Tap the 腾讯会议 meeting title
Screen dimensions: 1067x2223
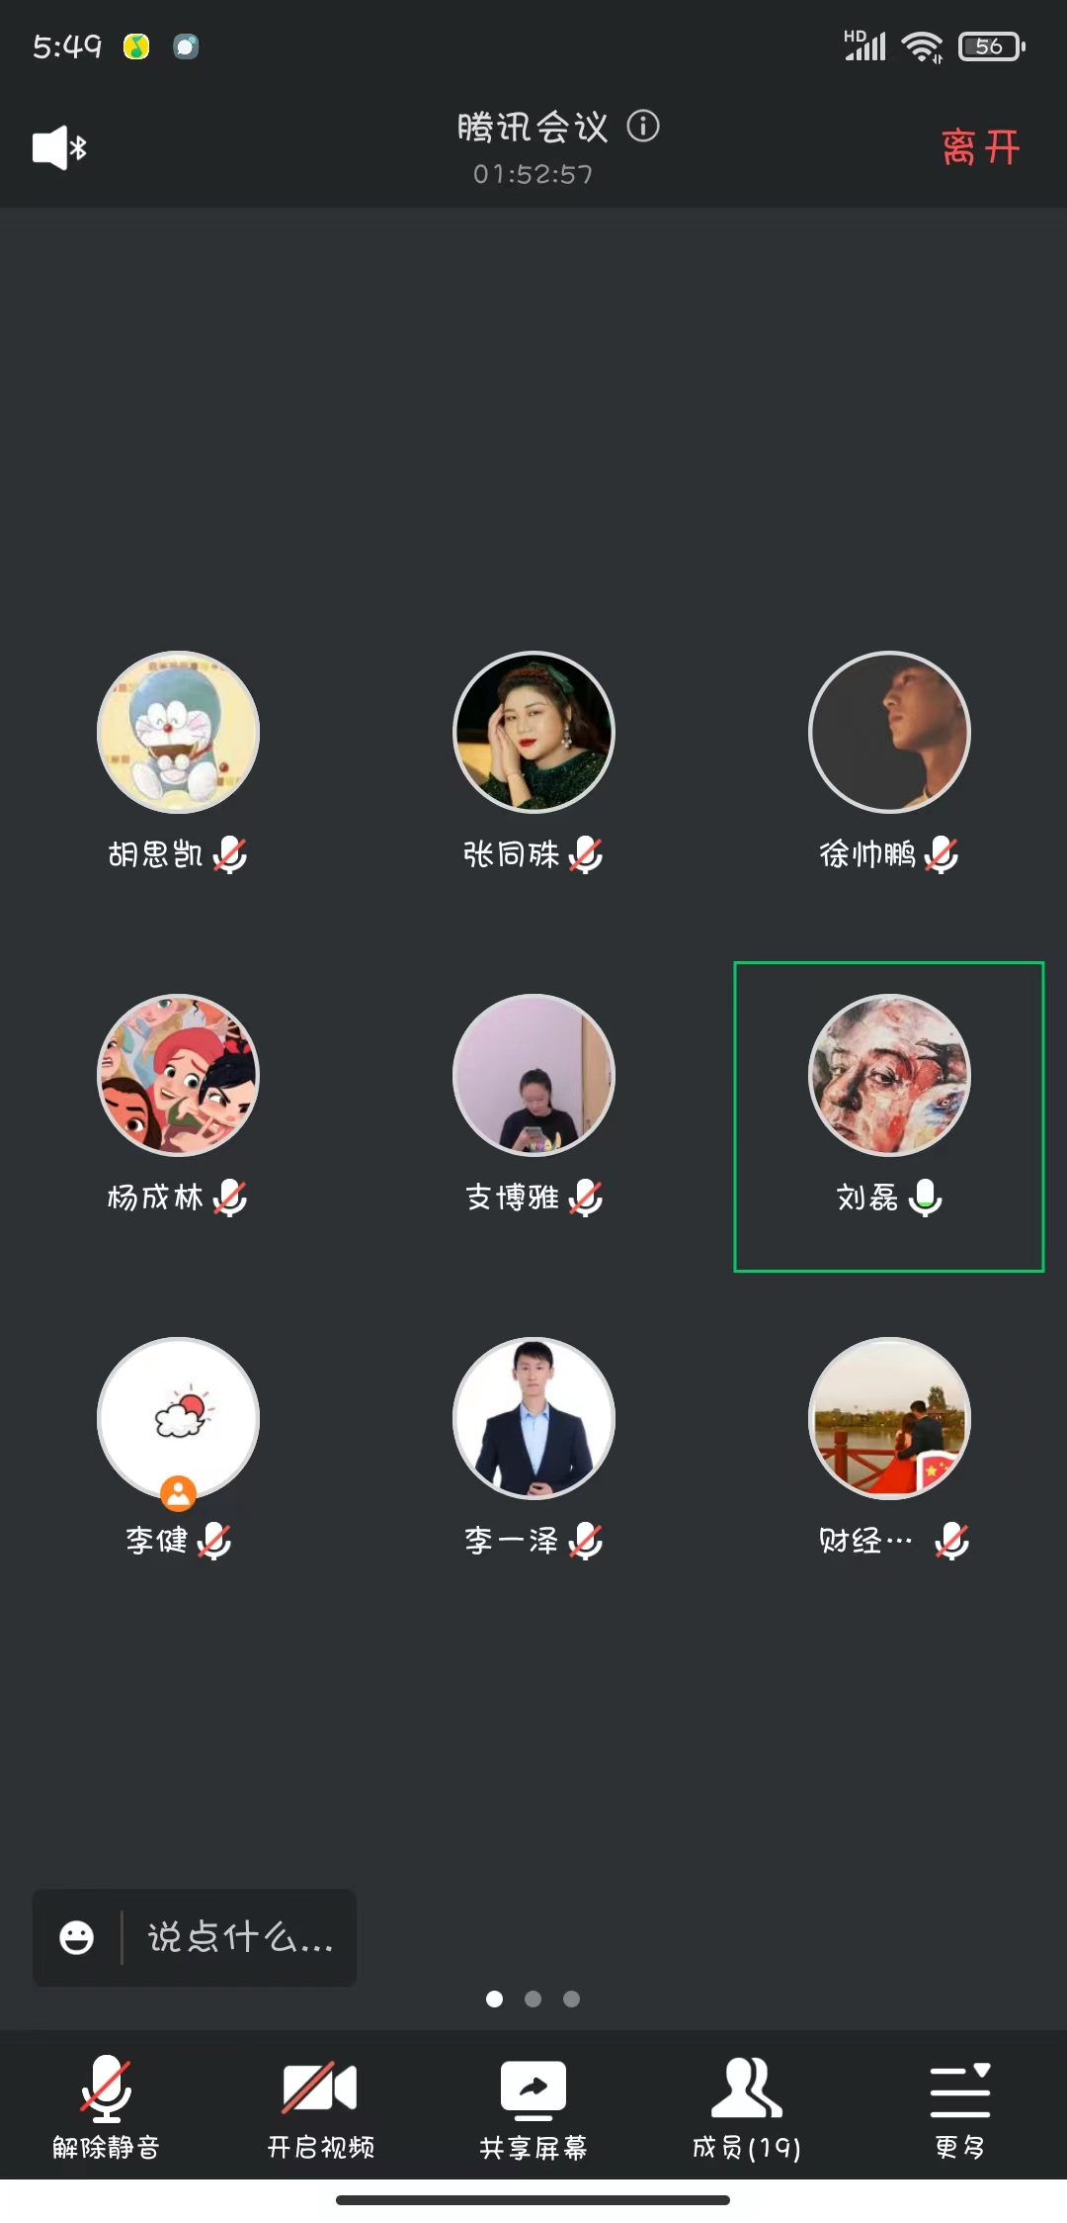[533, 127]
